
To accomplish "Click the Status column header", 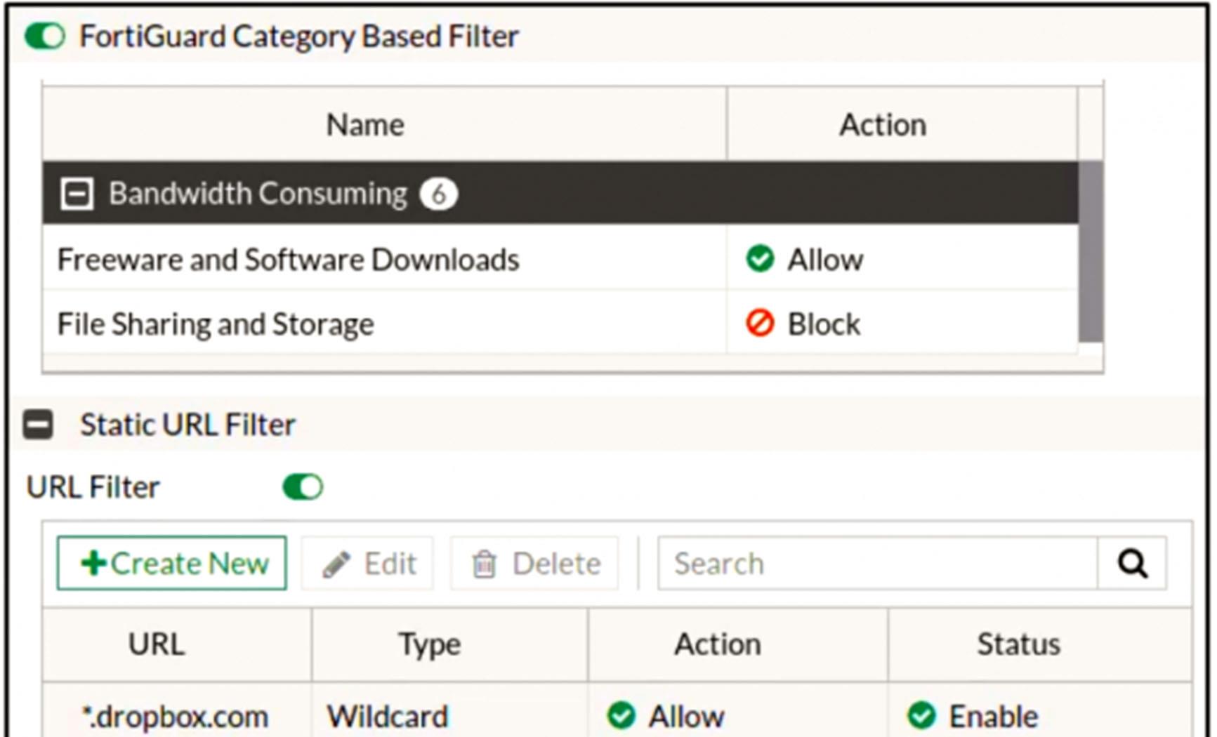I will (x=1018, y=644).
